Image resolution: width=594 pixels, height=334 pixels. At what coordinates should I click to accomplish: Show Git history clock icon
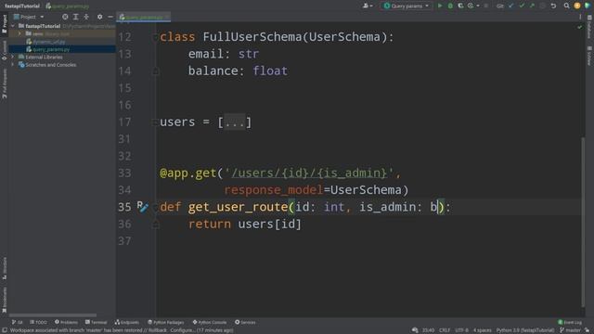[542, 6]
